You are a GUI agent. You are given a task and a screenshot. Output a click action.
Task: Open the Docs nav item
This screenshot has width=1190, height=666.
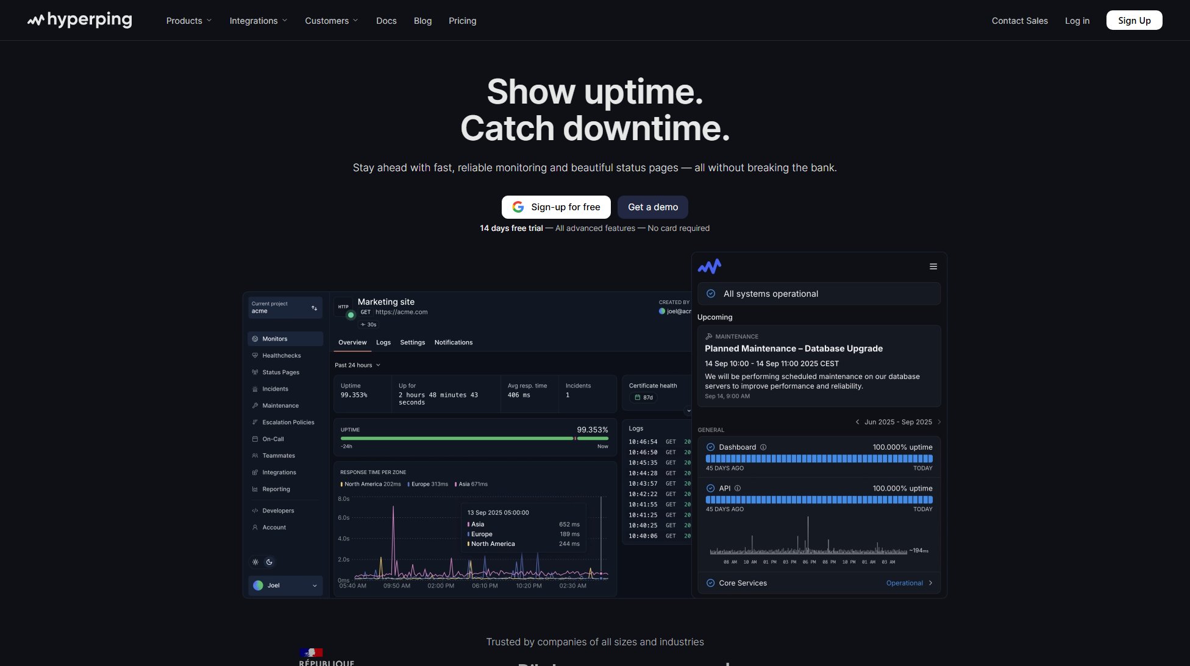point(387,21)
